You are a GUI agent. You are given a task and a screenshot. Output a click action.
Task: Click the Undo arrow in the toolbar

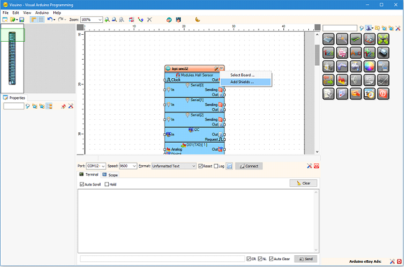point(50,20)
